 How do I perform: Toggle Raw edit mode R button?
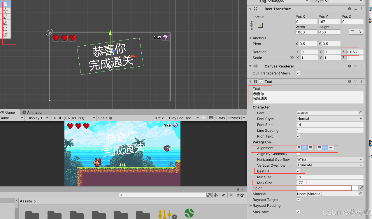point(360,32)
